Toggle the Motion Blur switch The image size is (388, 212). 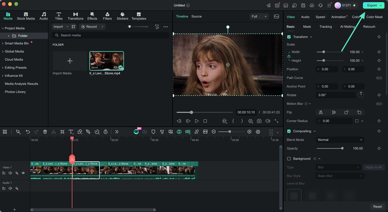coord(379,104)
